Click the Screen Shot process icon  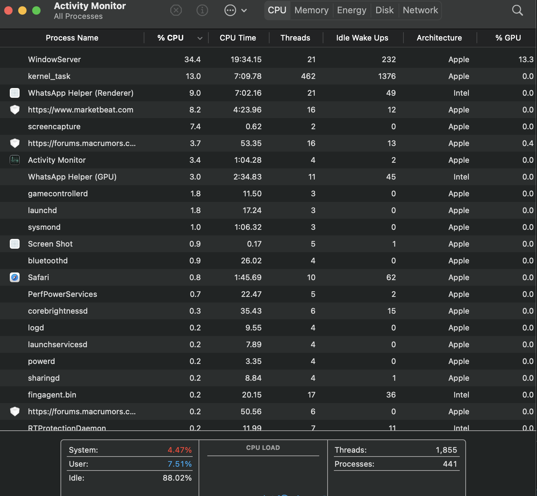15,244
